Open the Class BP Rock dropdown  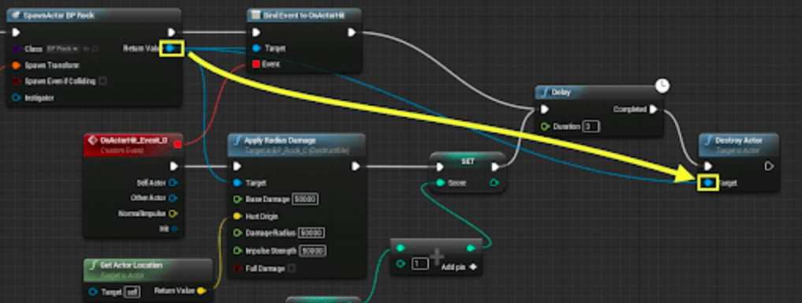point(62,49)
